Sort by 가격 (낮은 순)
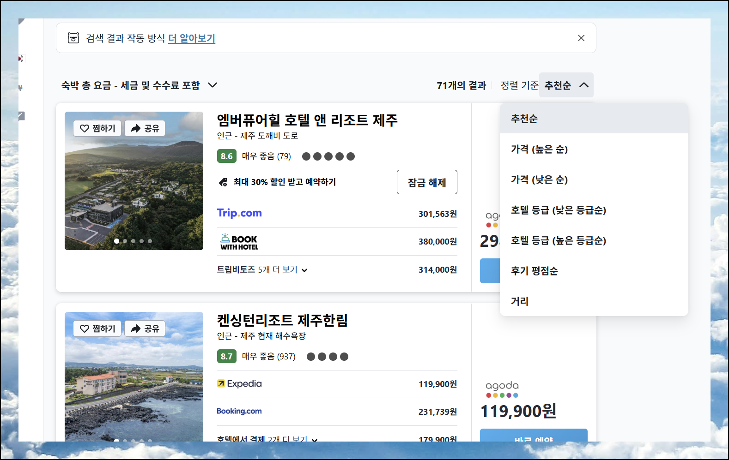The width and height of the screenshot is (729, 460). [x=594, y=179]
